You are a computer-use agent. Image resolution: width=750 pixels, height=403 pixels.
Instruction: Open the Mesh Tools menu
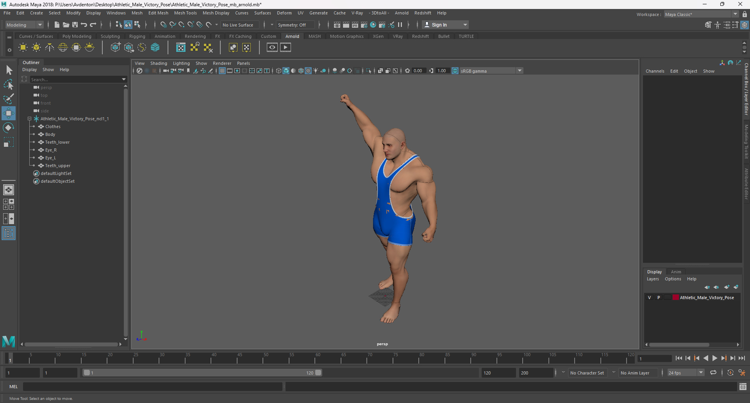tap(185, 13)
